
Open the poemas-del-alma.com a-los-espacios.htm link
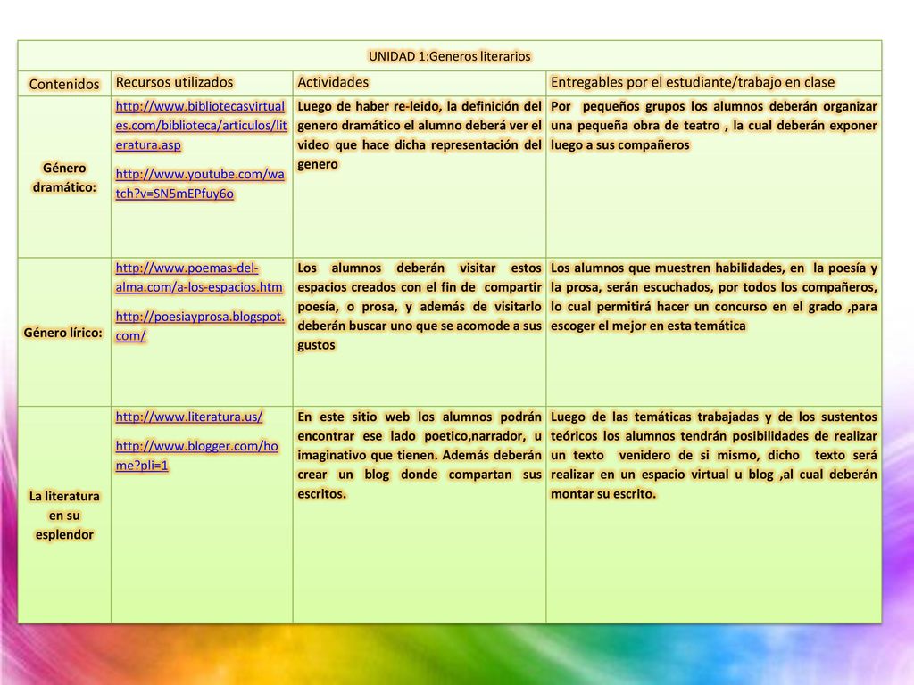click(199, 277)
